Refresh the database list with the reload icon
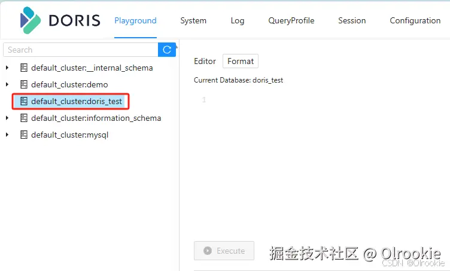450x271 pixels. [167, 50]
